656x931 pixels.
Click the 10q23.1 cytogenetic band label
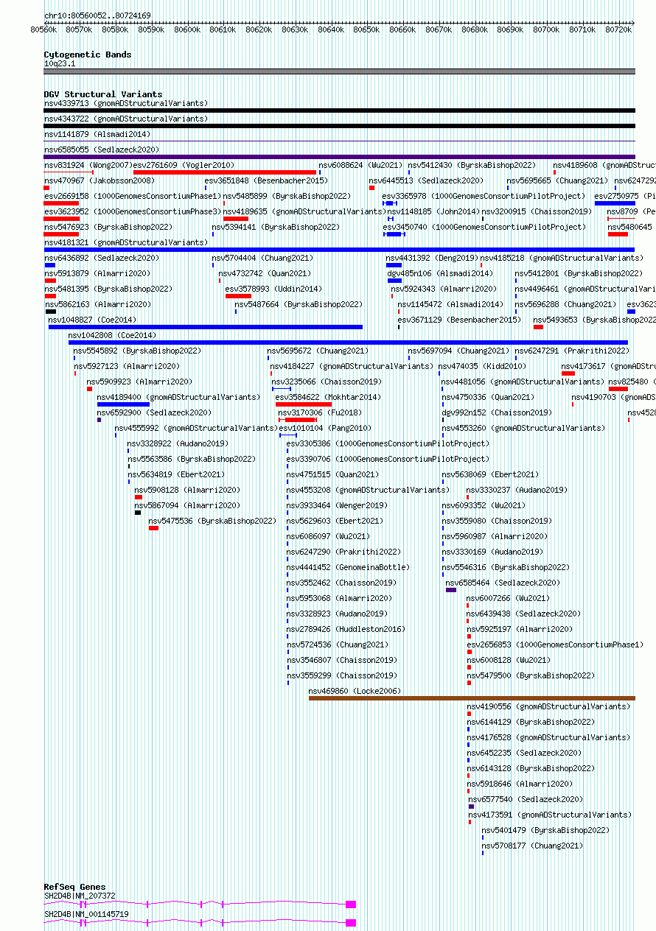point(60,63)
